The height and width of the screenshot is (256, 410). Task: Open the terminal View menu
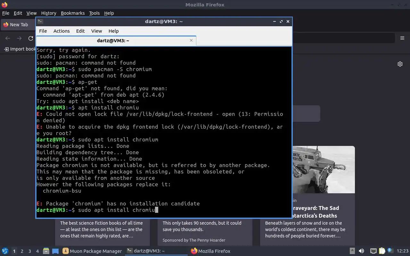click(96, 31)
